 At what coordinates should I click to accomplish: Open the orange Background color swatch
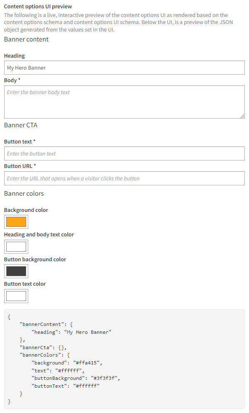tap(16, 222)
